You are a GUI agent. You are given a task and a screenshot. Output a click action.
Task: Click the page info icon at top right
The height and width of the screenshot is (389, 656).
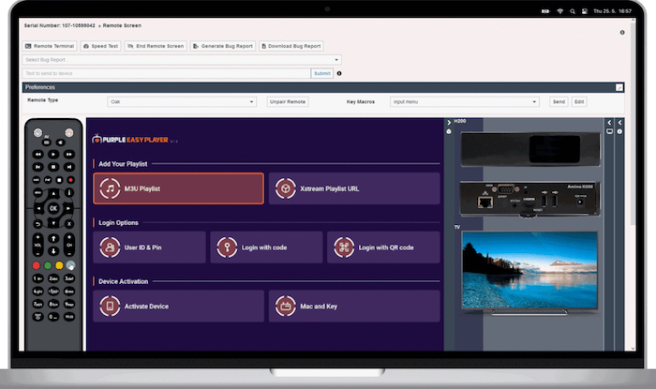[x=622, y=32]
